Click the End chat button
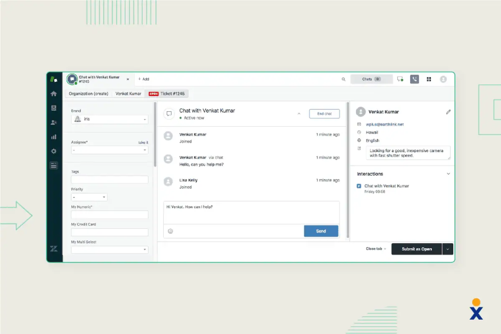The image size is (501, 334). click(x=324, y=114)
